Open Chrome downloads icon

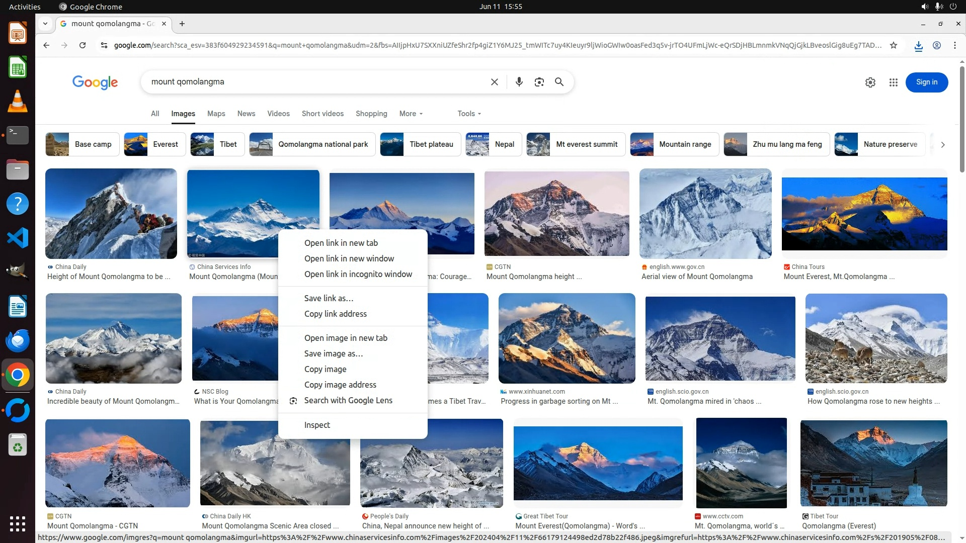click(x=918, y=46)
